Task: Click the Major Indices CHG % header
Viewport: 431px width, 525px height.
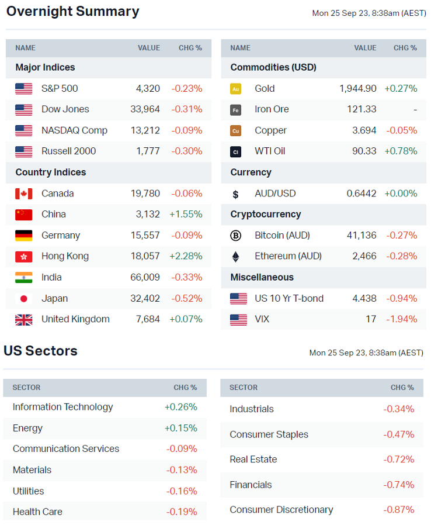Action: point(190,48)
